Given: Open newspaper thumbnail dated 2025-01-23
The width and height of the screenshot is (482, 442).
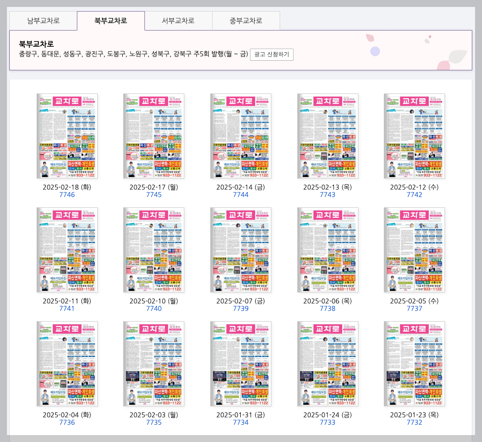Looking at the screenshot, I should tap(414, 364).
